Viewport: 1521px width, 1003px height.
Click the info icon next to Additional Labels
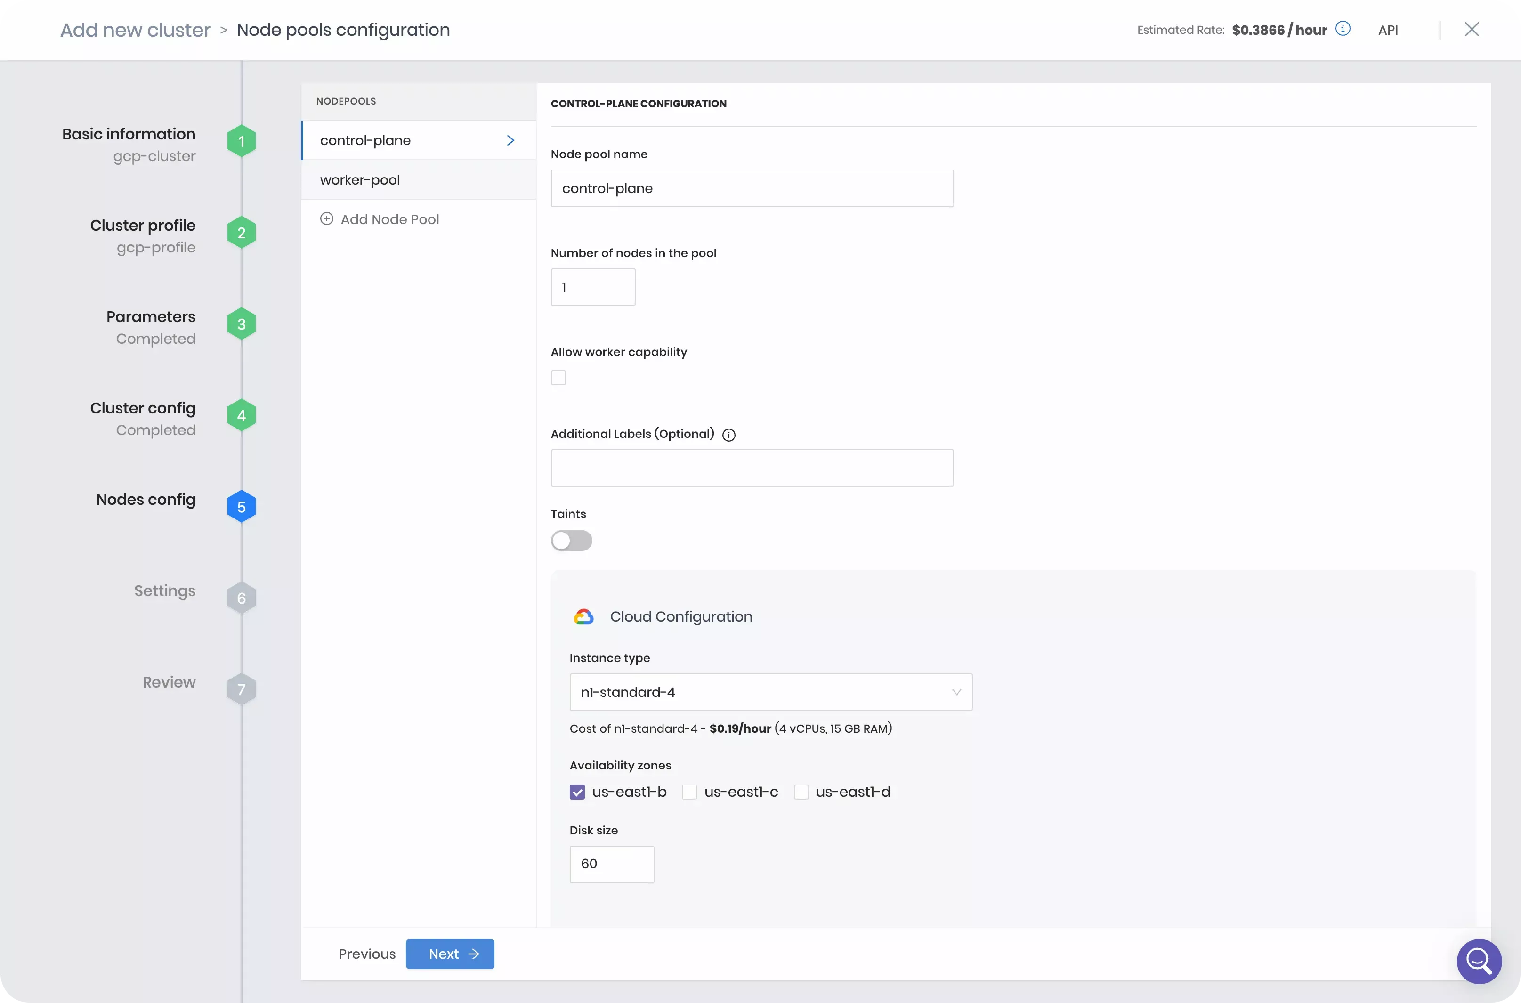728,434
